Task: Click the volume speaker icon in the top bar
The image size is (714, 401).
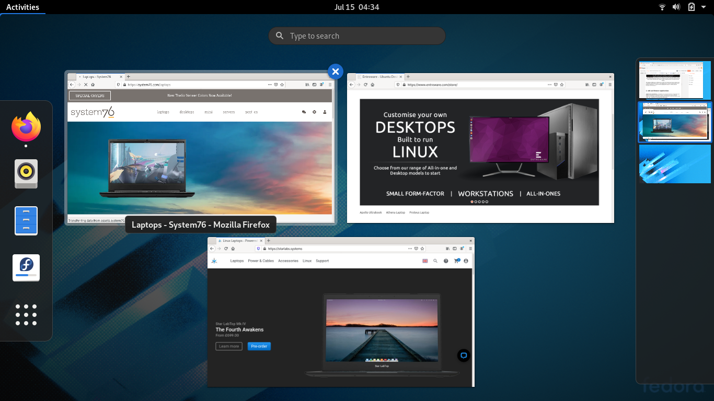Action: pos(676,7)
